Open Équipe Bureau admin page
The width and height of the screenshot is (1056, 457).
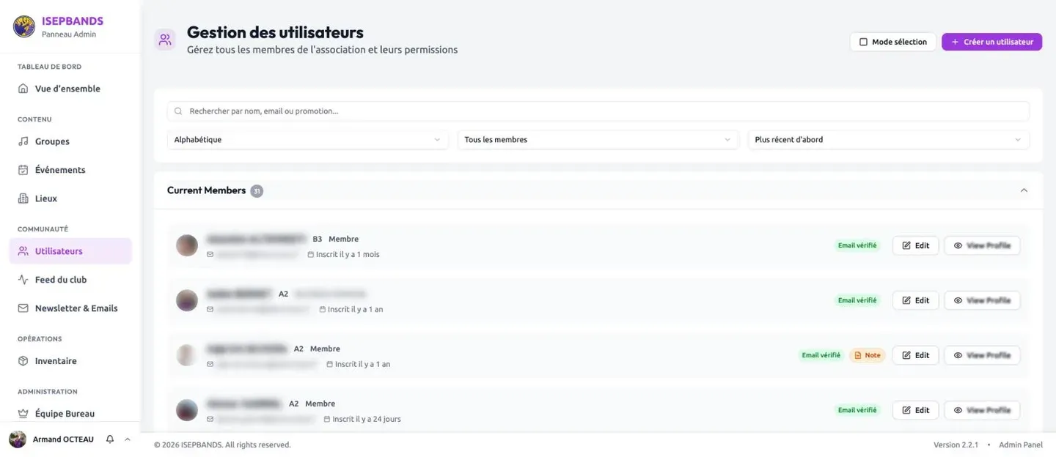70,414
